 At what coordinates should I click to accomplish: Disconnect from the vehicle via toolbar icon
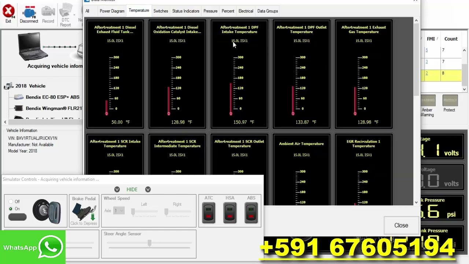[29, 12]
